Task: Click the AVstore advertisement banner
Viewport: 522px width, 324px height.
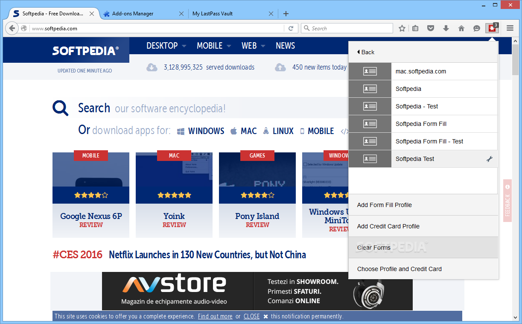Action: pyautogui.click(x=257, y=291)
